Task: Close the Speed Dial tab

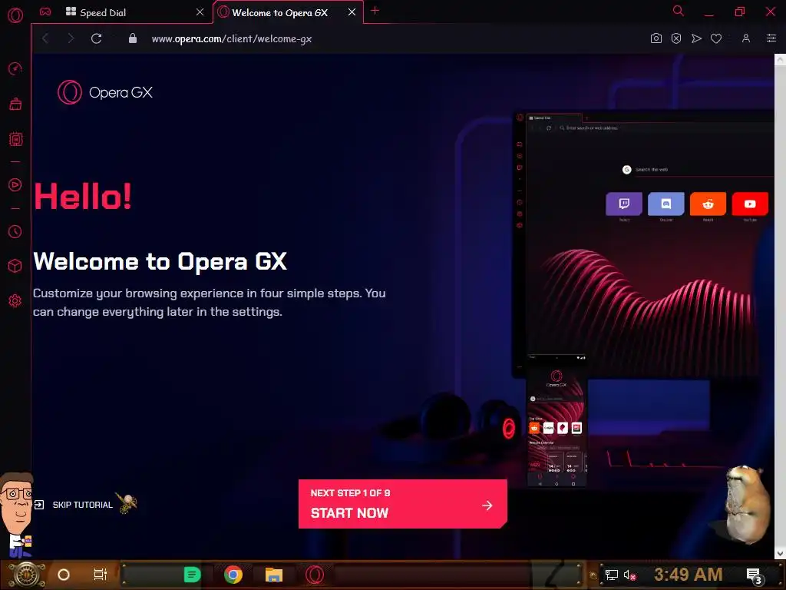Action: coord(200,12)
